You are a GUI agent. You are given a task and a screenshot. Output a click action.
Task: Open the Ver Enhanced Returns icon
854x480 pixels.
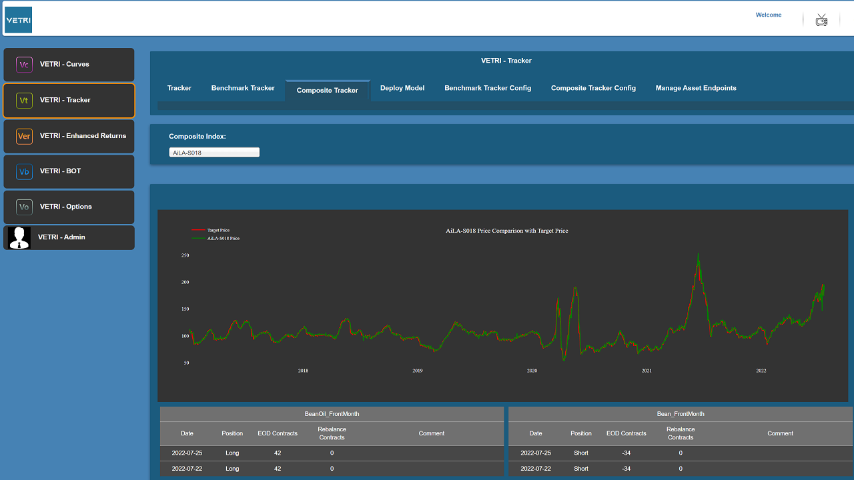[24, 136]
